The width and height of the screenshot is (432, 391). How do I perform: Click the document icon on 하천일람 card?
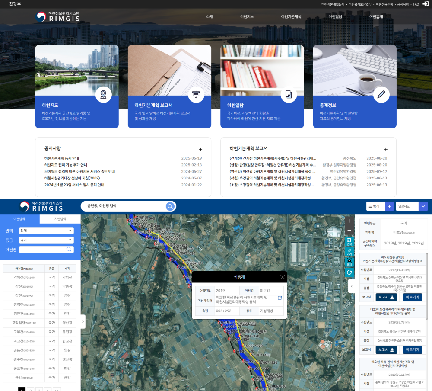click(289, 94)
